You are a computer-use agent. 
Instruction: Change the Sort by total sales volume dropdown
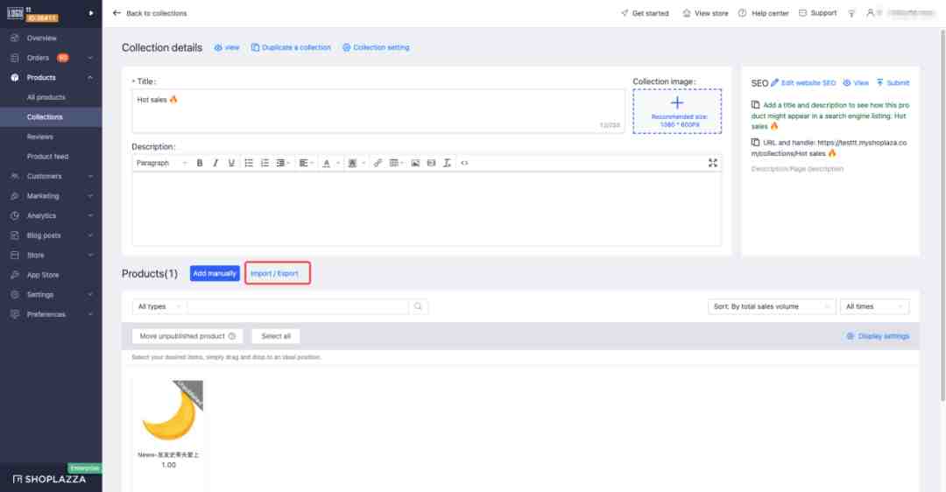(772, 306)
